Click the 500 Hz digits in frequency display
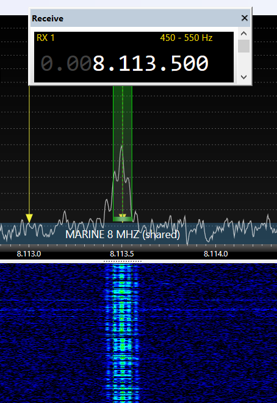This screenshot has height=403, width=277. (x=190, y=64)
